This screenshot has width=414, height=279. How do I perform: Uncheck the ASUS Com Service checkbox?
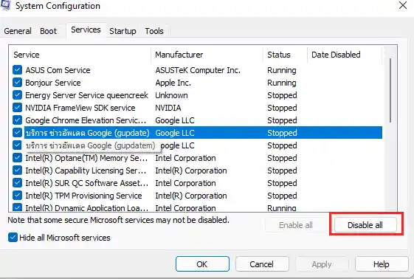(17, 70)
